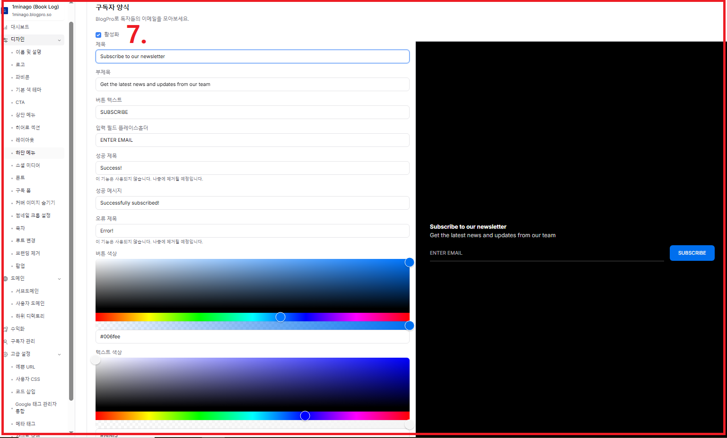This screenshot has height=438, width=727.
Task: Click the button color hue slider handle
Action: [x=280, y=317]
